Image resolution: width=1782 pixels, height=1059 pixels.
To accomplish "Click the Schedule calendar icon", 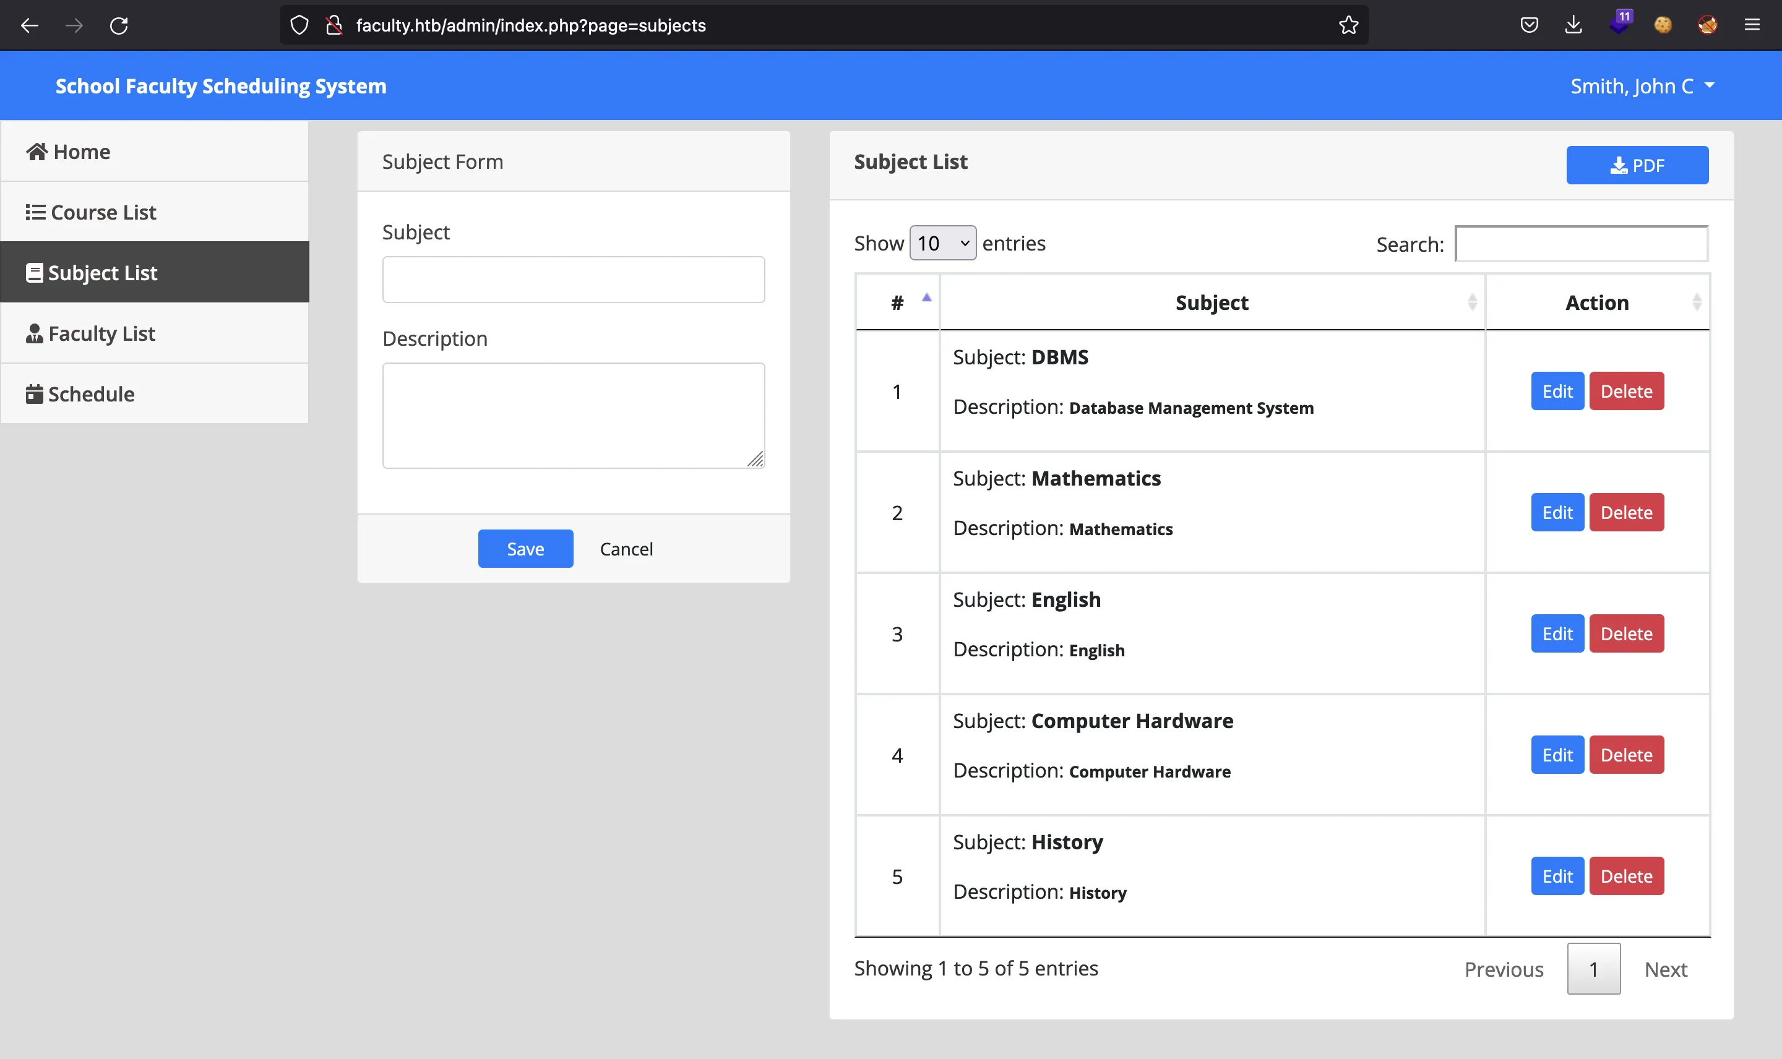I will [34, 394].
